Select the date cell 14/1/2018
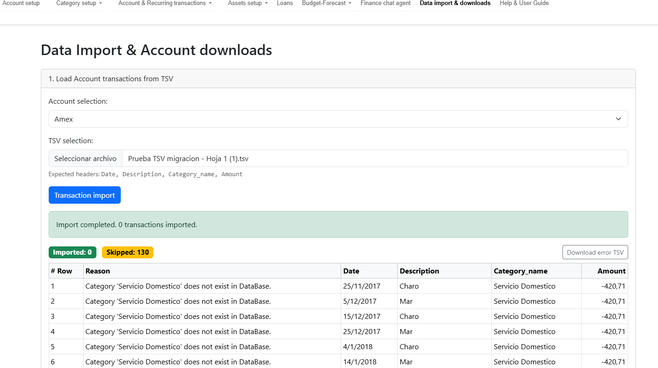This screenshot has height=368, width=658. click(369, 361)
